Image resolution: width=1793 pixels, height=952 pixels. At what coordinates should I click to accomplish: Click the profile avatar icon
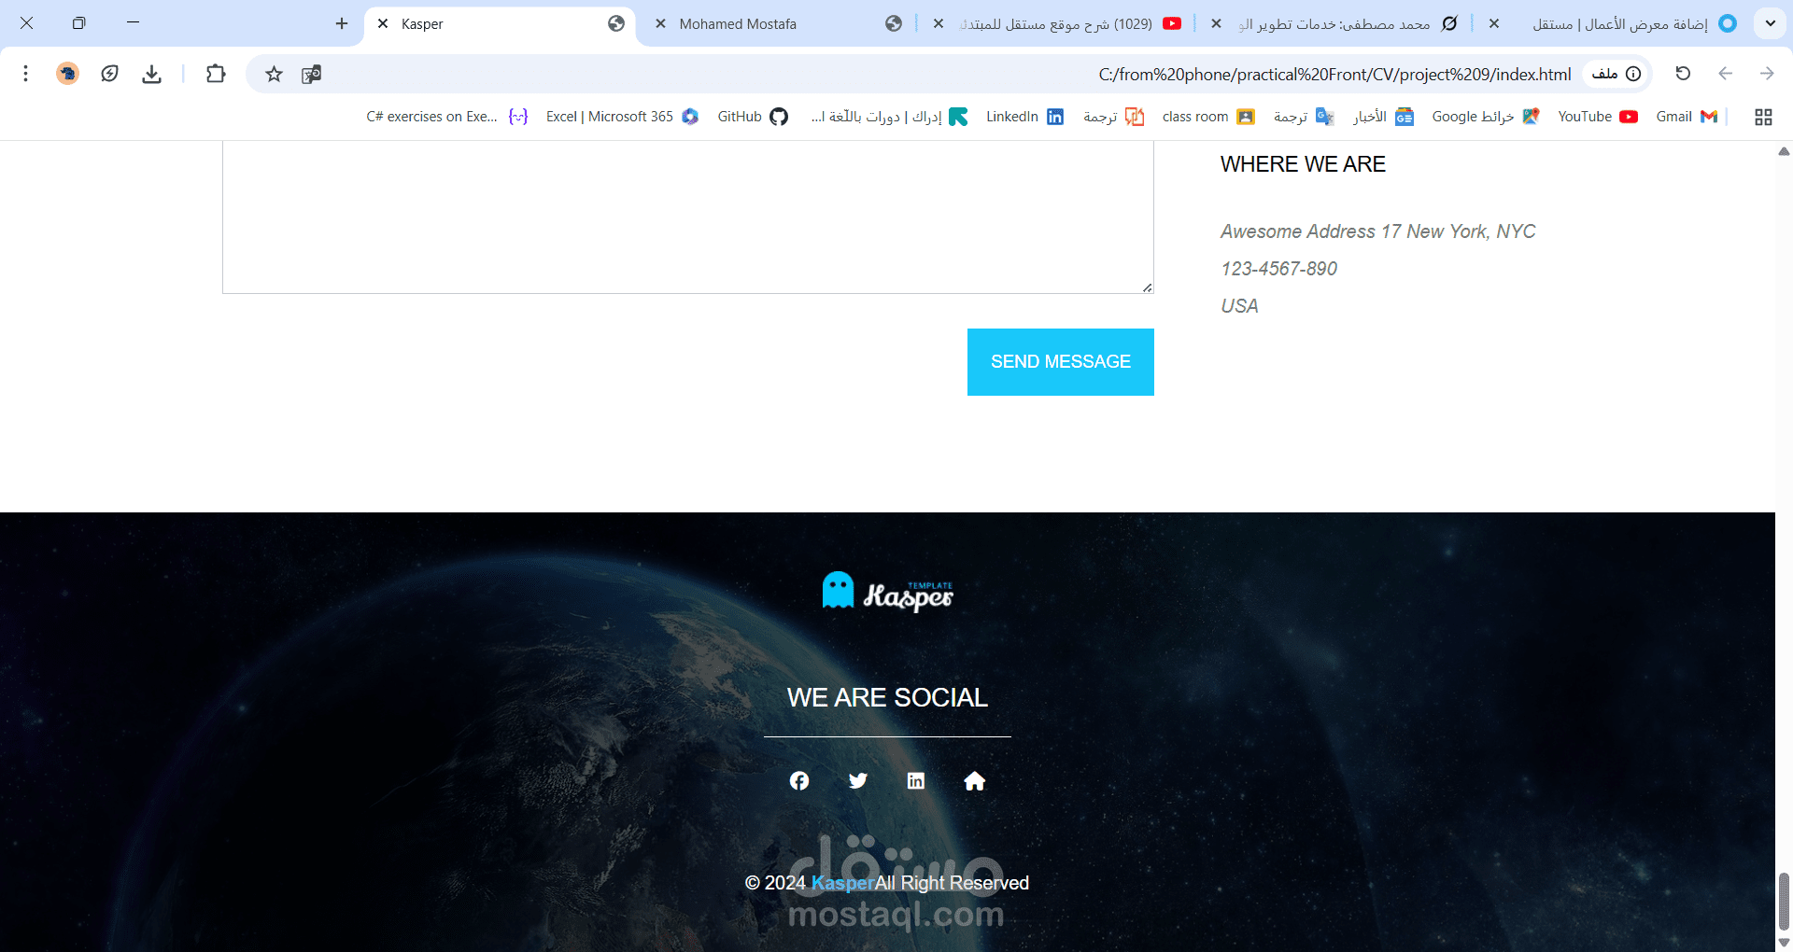point(67,74)
